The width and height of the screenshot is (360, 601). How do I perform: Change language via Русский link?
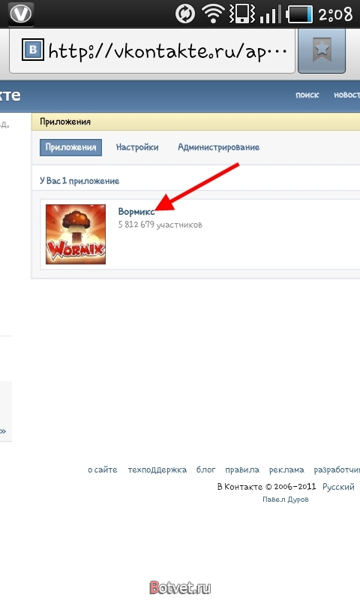coord(338,487)
